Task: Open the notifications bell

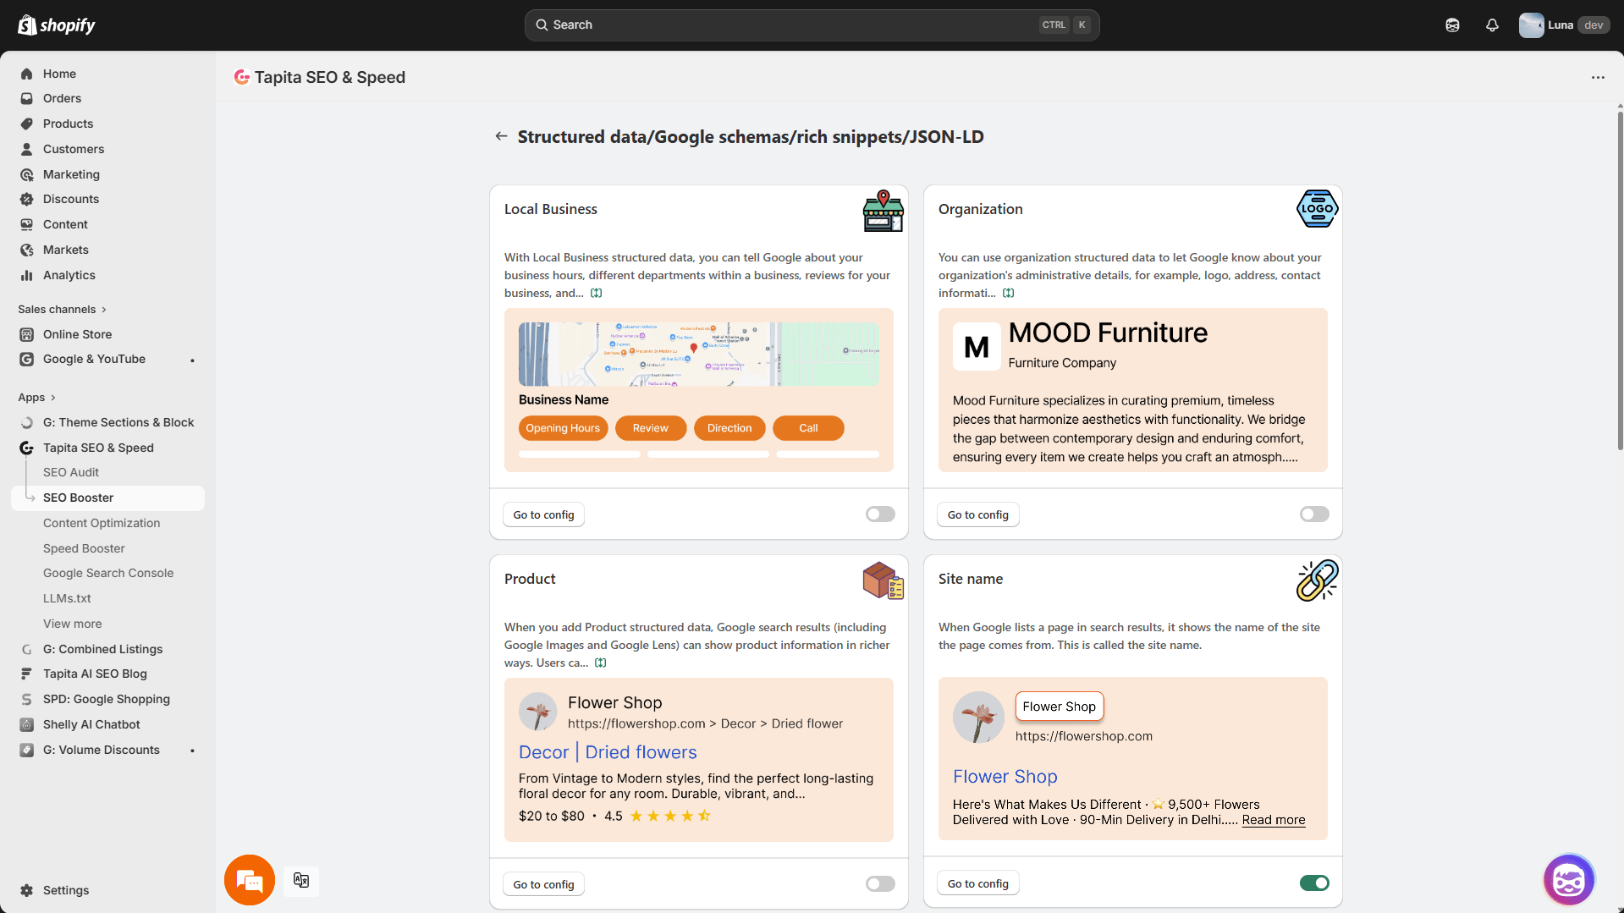Action: coord(1492,25)
